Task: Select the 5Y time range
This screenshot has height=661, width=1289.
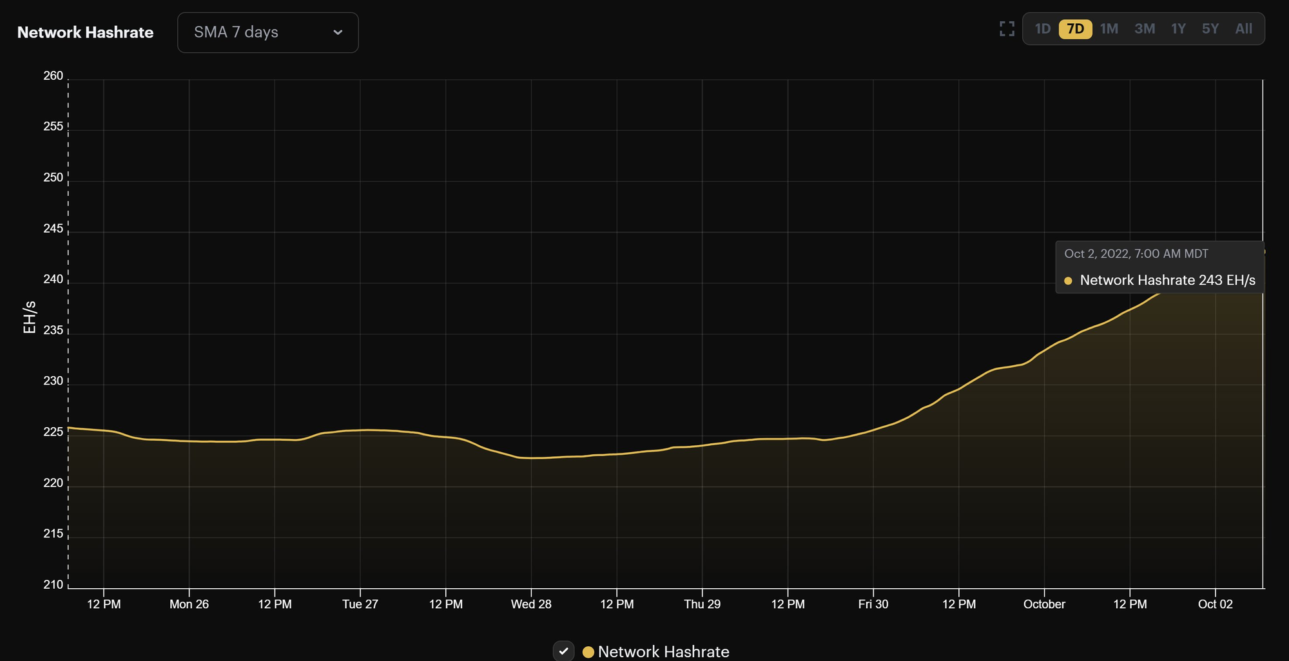Action: point(1210,28)
